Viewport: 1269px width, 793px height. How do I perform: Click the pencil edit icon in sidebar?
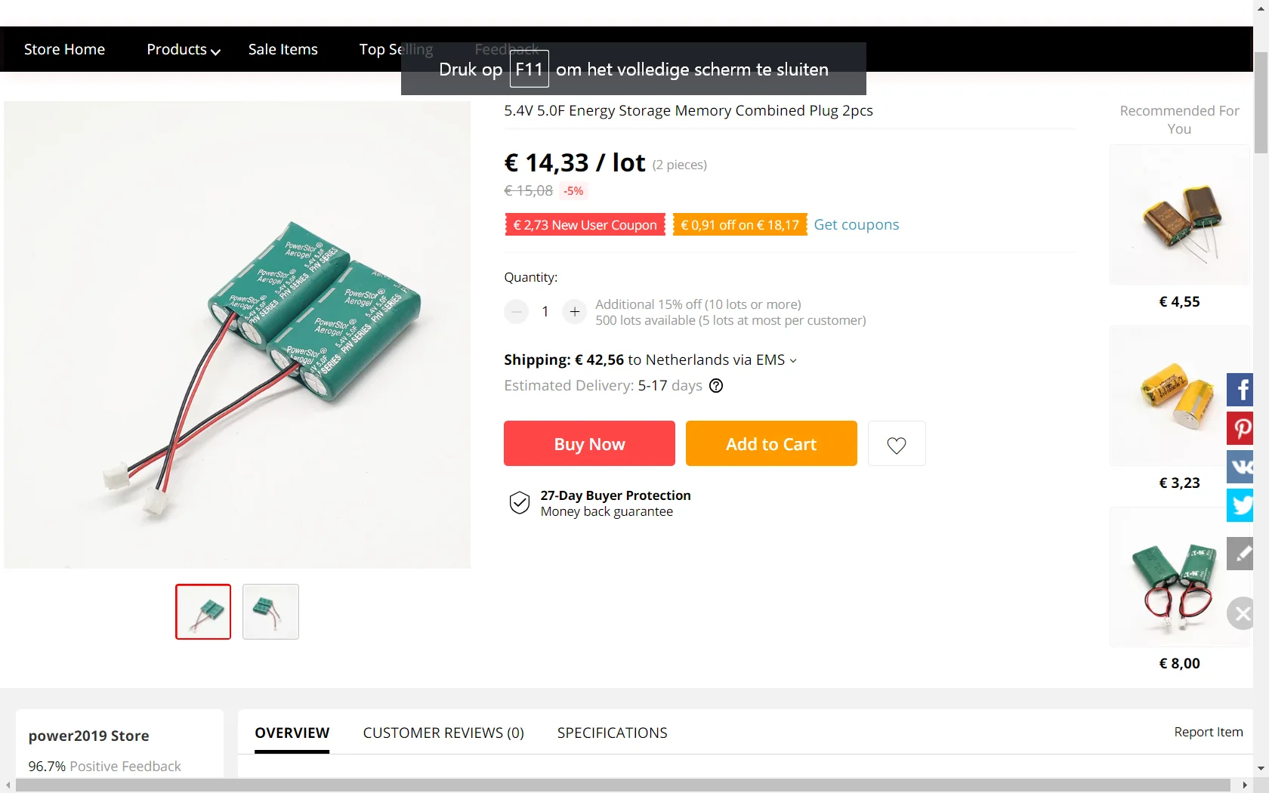1240,554
